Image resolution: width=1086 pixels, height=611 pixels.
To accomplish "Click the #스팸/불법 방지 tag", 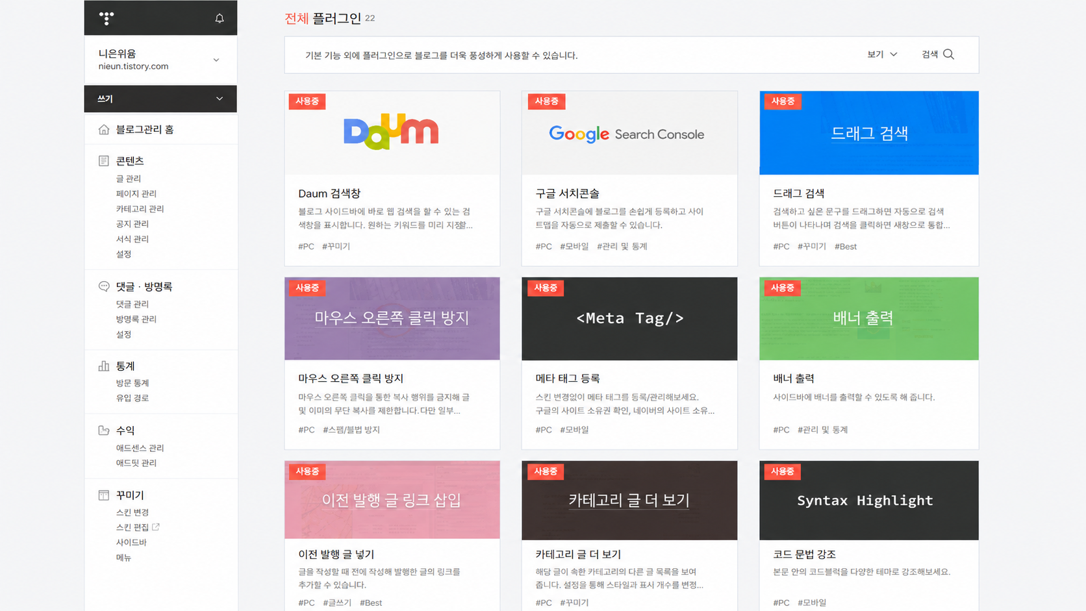I will point(351,430).
